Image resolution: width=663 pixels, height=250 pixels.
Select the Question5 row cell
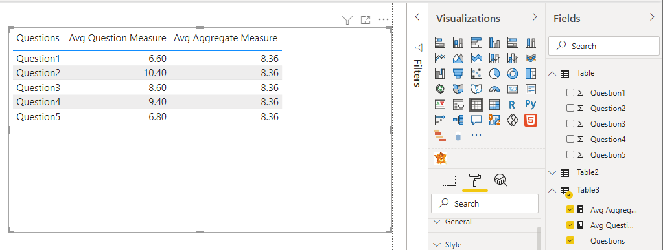pyautogui.click(x=38, y=117)
